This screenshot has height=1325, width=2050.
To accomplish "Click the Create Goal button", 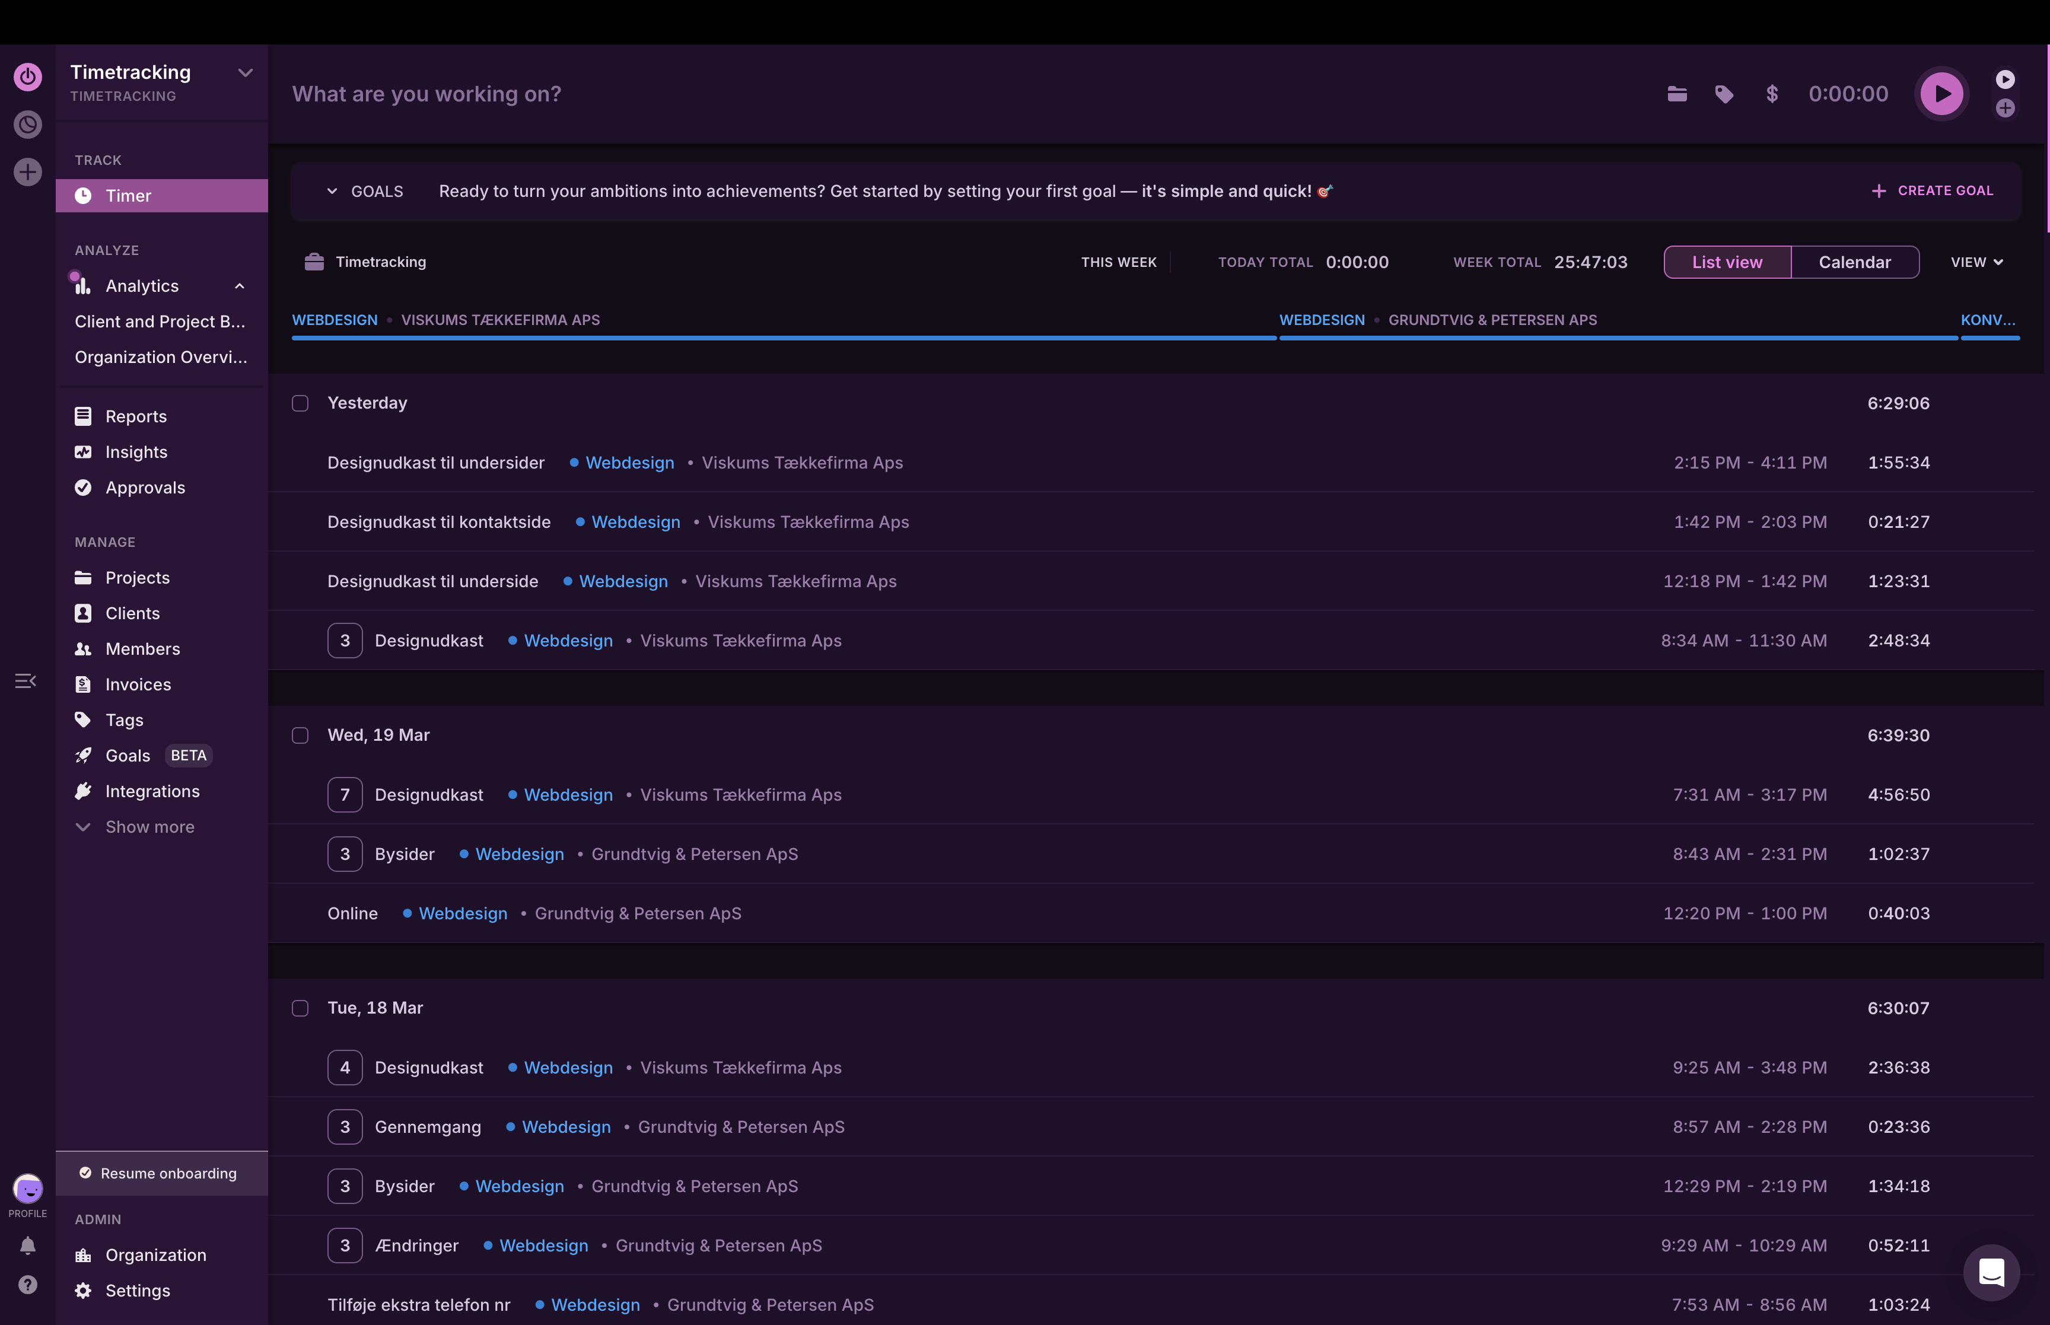I will pyautogui.click(x=1932, y=191).
